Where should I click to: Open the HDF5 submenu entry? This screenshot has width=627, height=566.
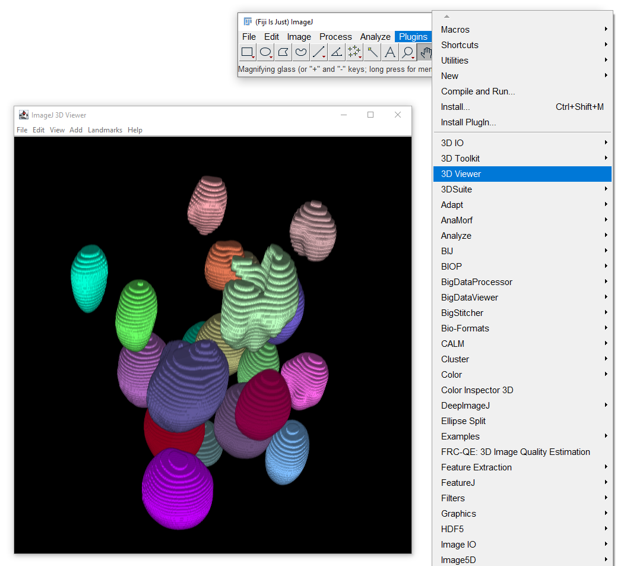pyautogui.click(x=522, y=529)
